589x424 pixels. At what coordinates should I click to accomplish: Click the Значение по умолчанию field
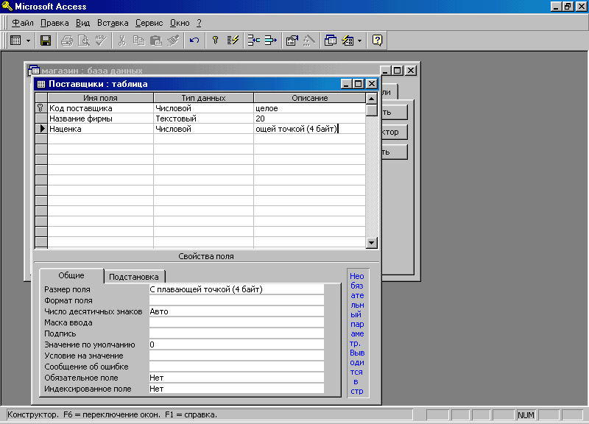point(236,344)
